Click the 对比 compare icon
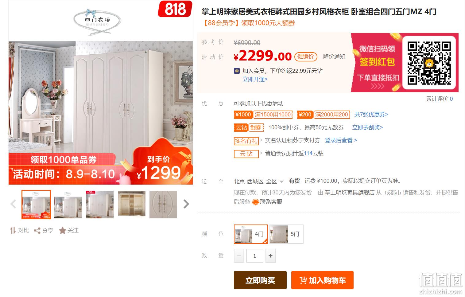 (x=13, y=230)
